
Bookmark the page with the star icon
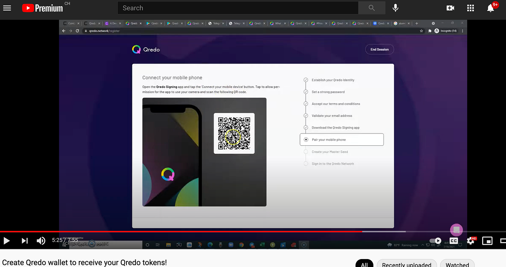(x=421, y=31)
